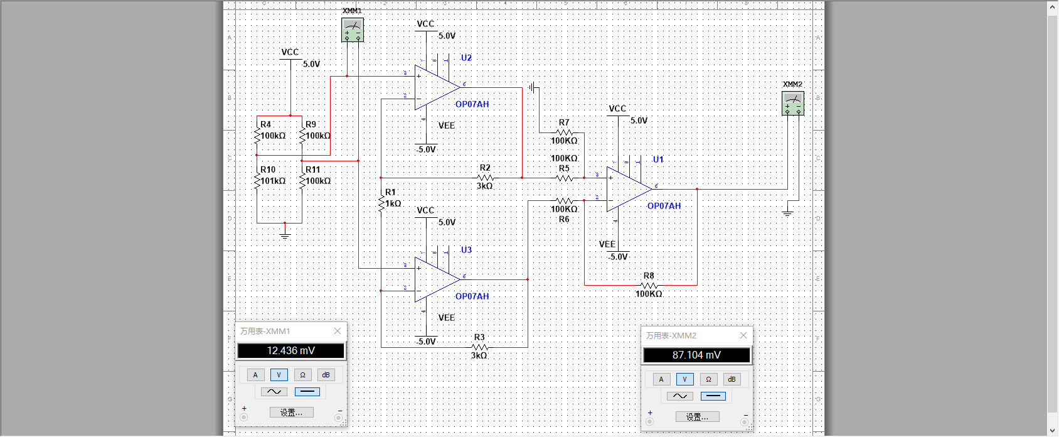
Task: Select resistor R8 100KΩ component
Action: (x=649, y=285)
